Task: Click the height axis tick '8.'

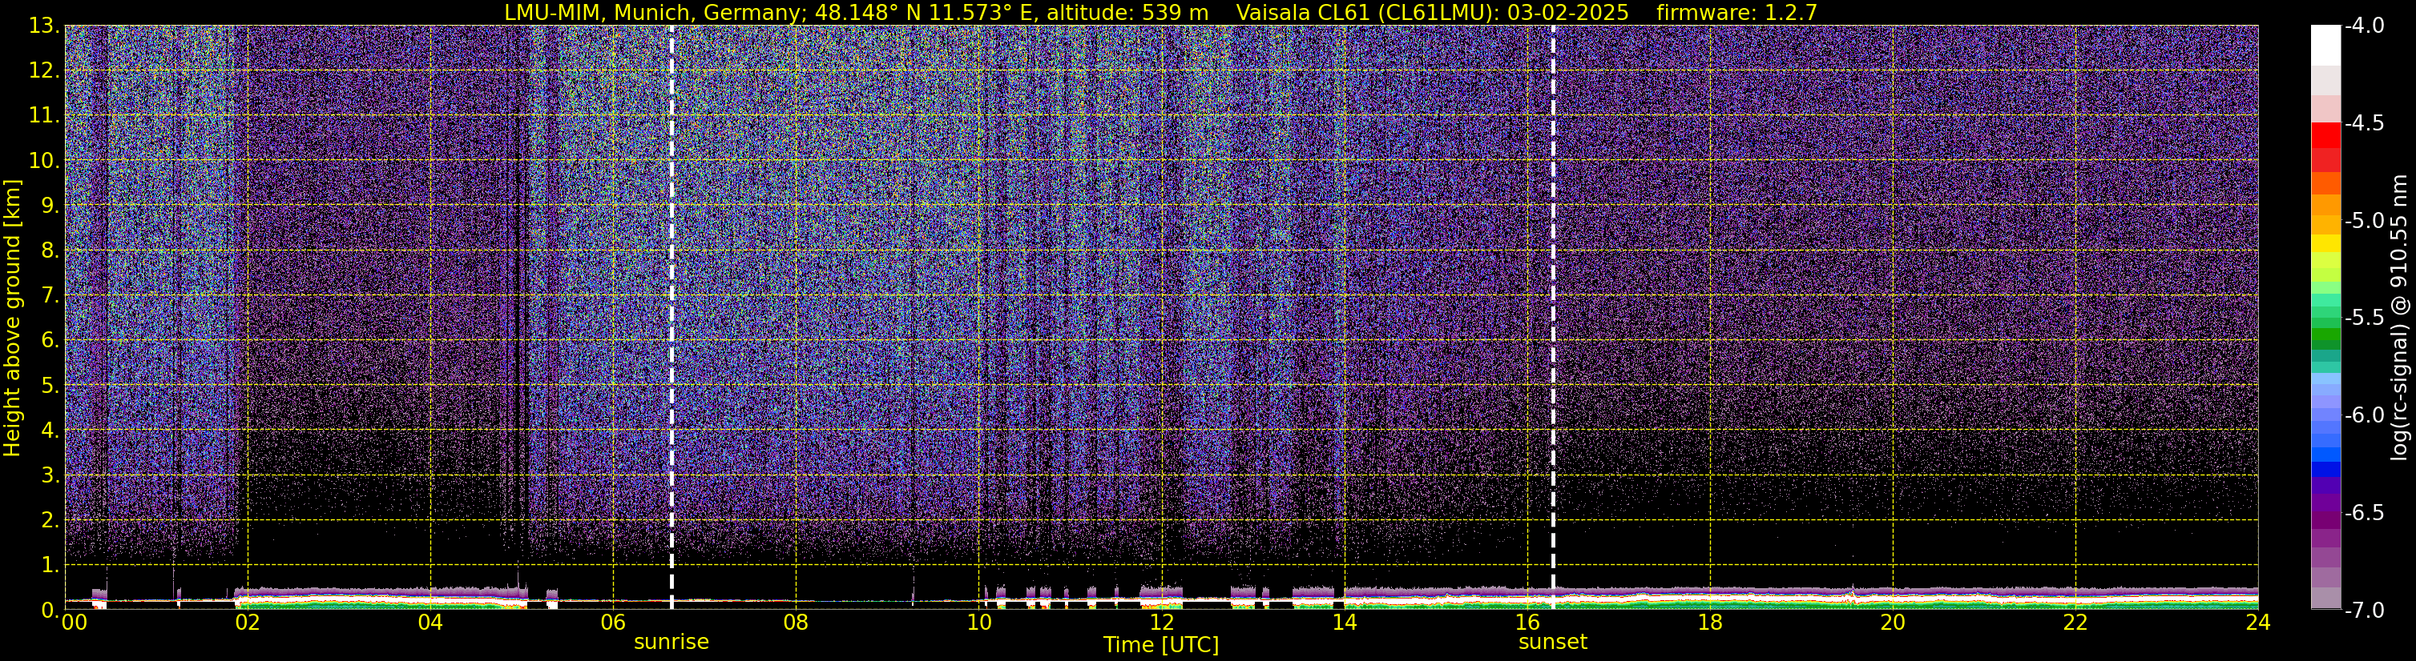Action: [x=50, y=251]
